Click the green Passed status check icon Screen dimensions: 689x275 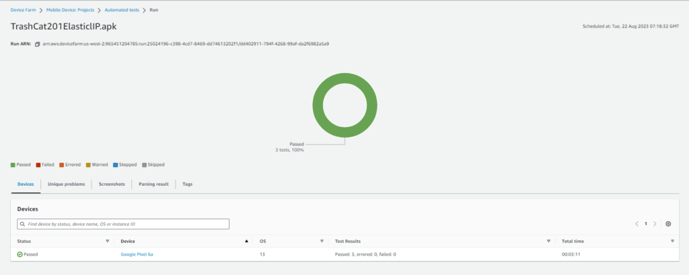(20, 254)
